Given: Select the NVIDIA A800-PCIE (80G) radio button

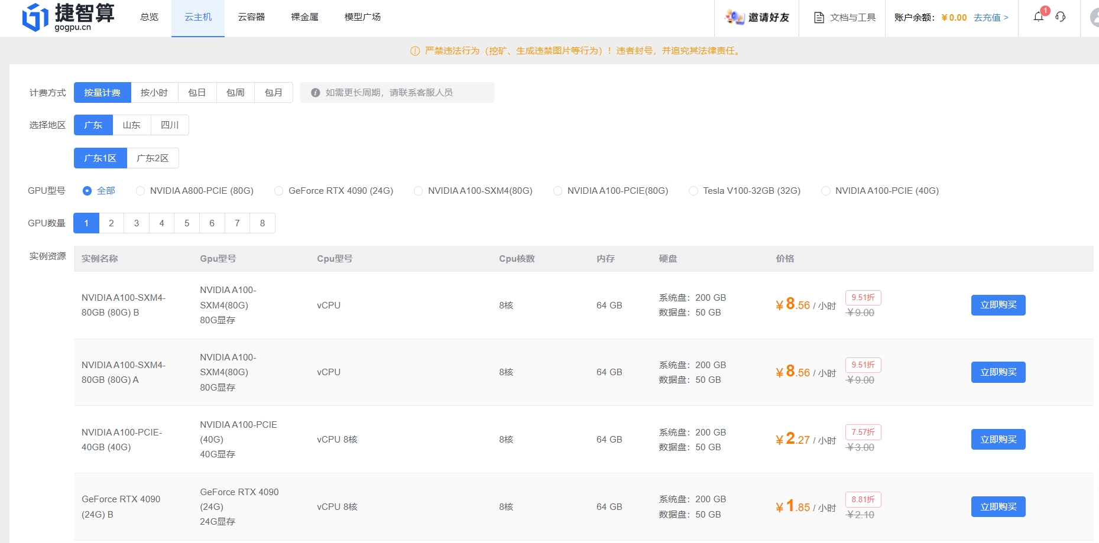Looking at the screenshot, I should click(x=140, y=191).
